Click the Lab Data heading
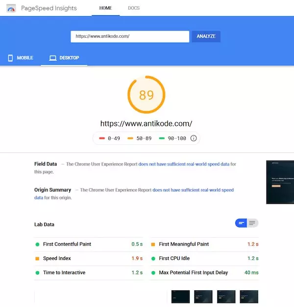294x307 pixels. (44, 224)
